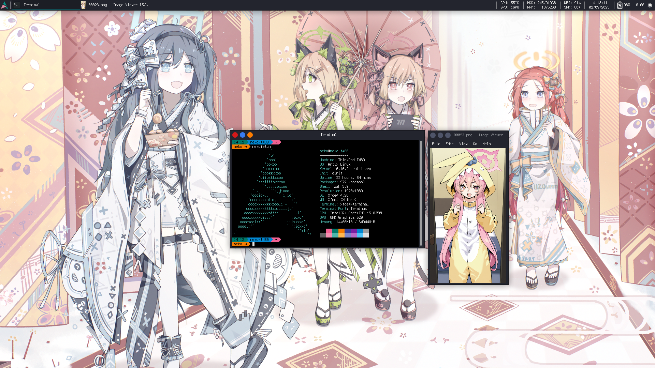Open the Help menu in Image Viewer
655x368 pixels.
tap(486, 144)
